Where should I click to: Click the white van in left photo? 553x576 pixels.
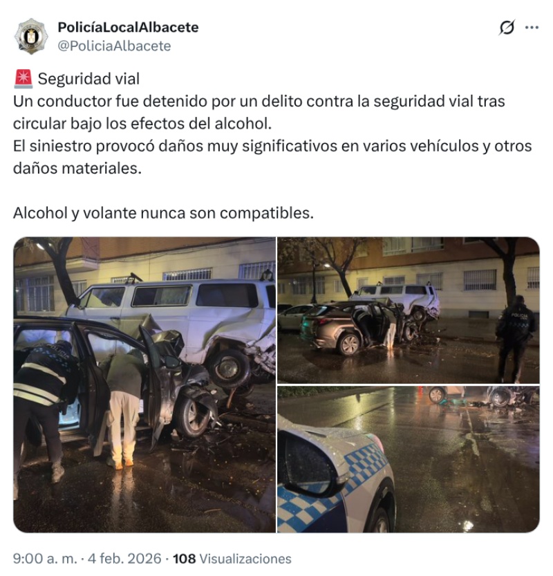point(173,324)
